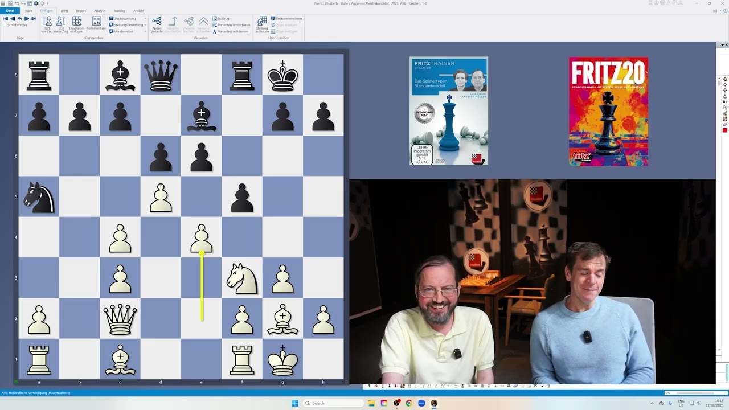Open the notation pane dropdown arrow
Image resolution: width=729 pixels, height=410 pixels.
[x=723, y=45]
